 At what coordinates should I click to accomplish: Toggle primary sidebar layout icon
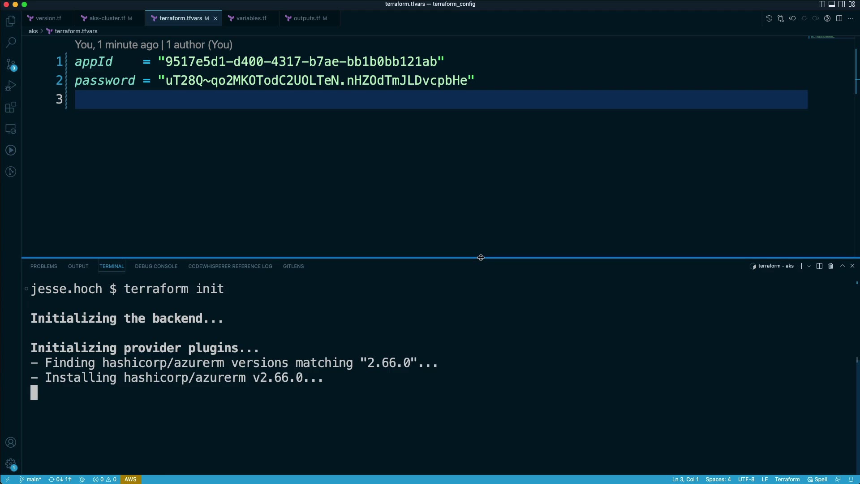tap(821, 4)
